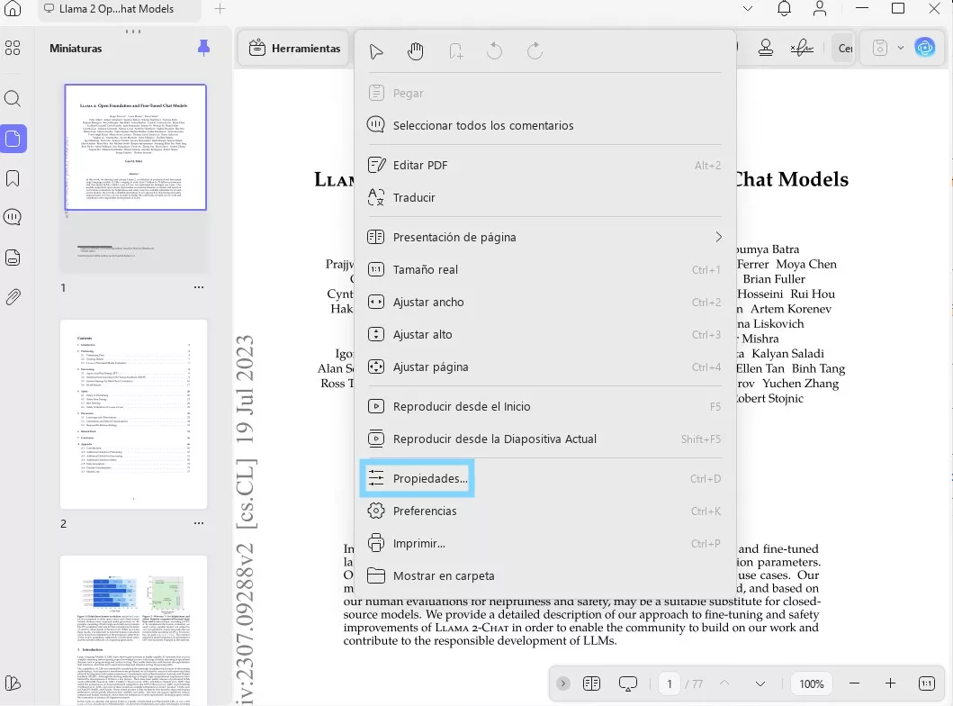This screenshot has width=953, height=706.
Task: Select Editar PDF menu entry
Action: click(x=420, y=165)
